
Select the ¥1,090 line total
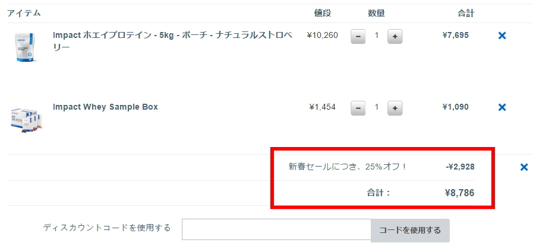pos(456,107)
